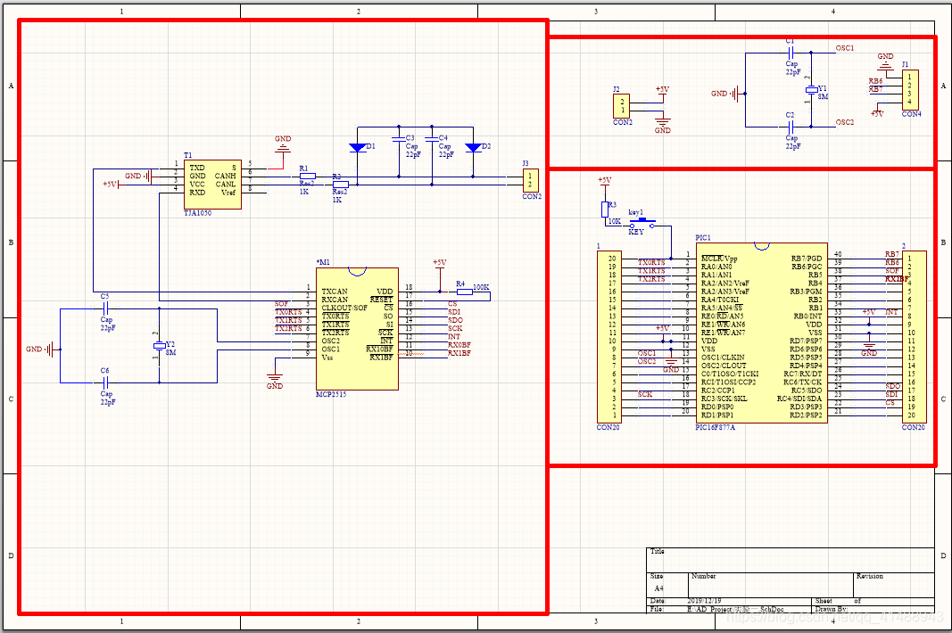The height and width of the screenshot is (633, 952).
Task: Click capacitor C2 near OSC2
Action: [x=791, y=127]
